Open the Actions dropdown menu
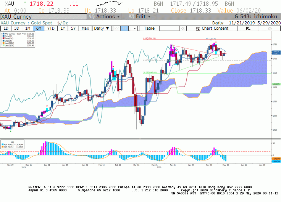281x202 pixels. pyautogui.click(x=105, y=17)
